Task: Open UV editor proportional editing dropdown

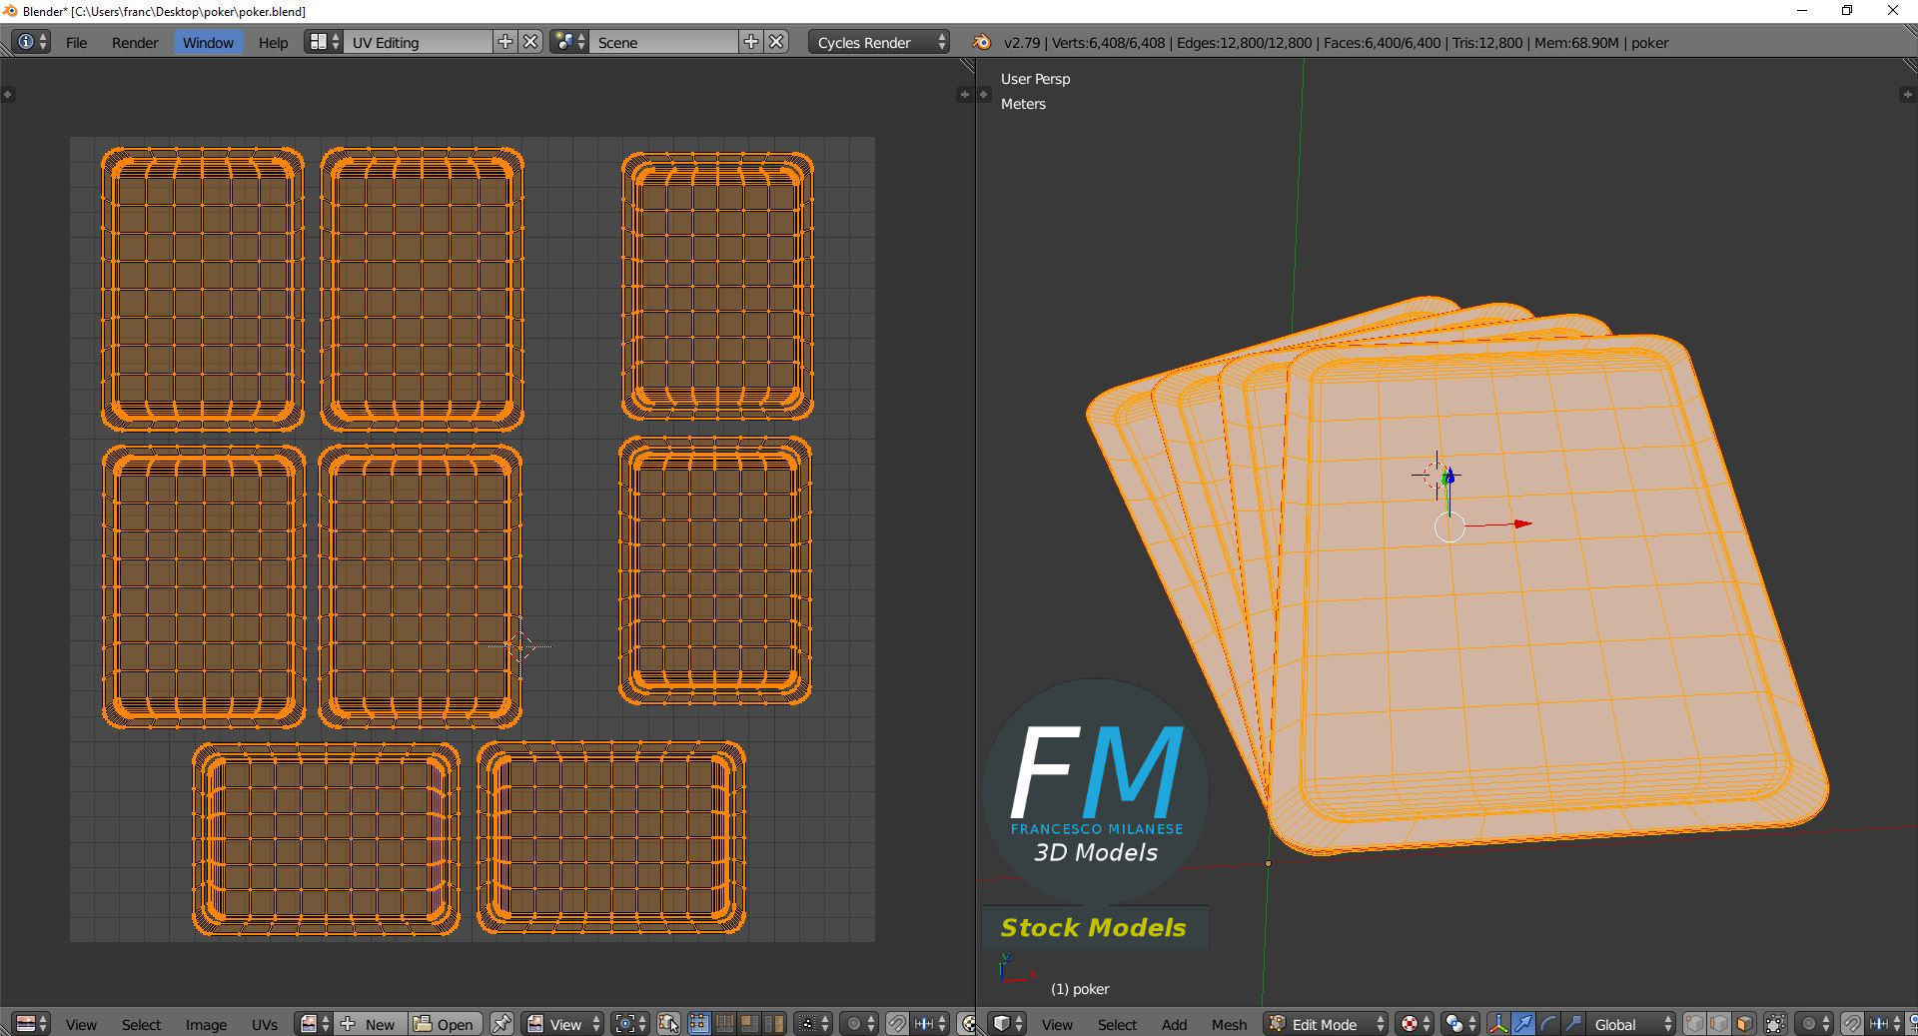Action: [x=859, y=1024]
